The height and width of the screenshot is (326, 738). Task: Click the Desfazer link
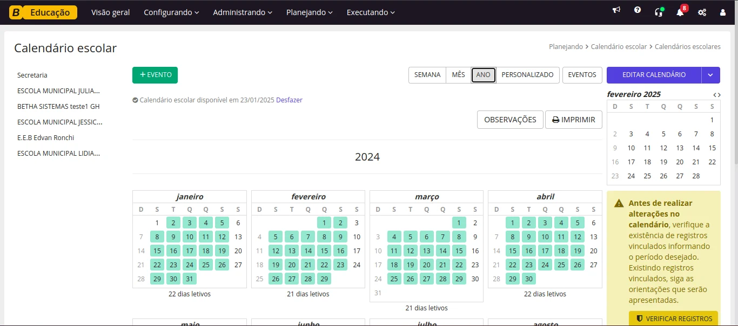289,100
